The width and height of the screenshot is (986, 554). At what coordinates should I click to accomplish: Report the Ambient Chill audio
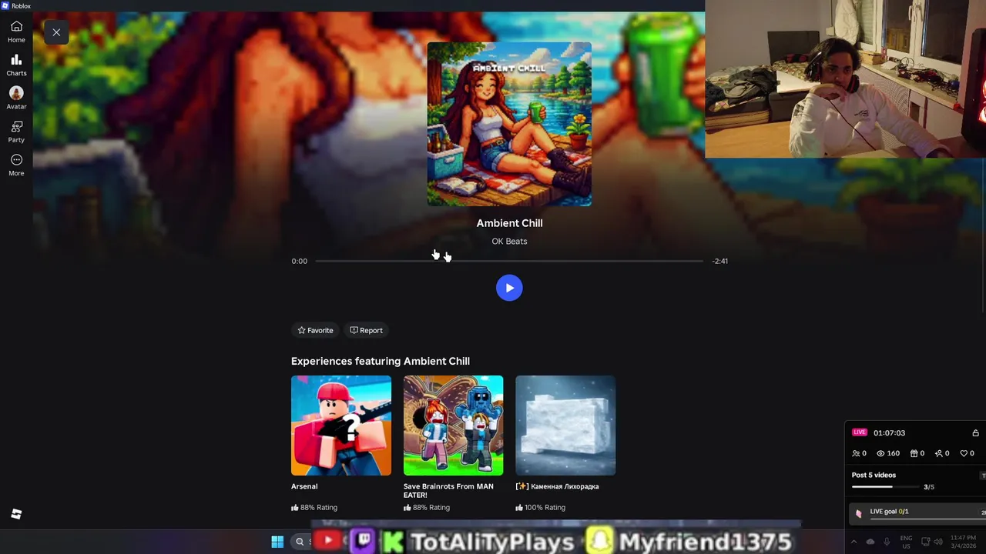366,330
